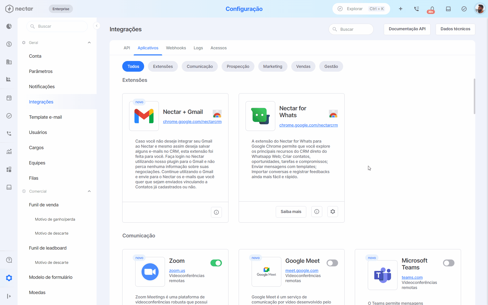
Task: Enable the Google Meet integration toggle
Action: [x=332, y=263]
